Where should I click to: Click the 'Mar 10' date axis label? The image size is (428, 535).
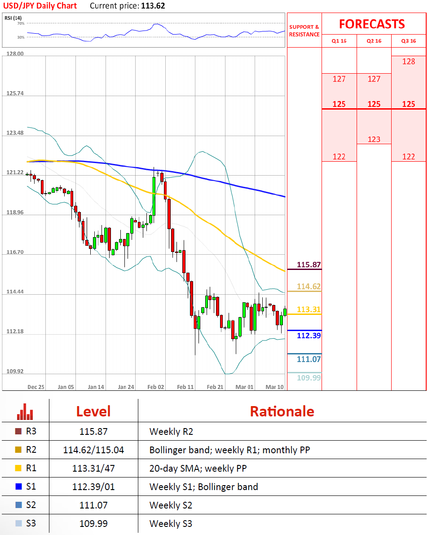(274, 387)
